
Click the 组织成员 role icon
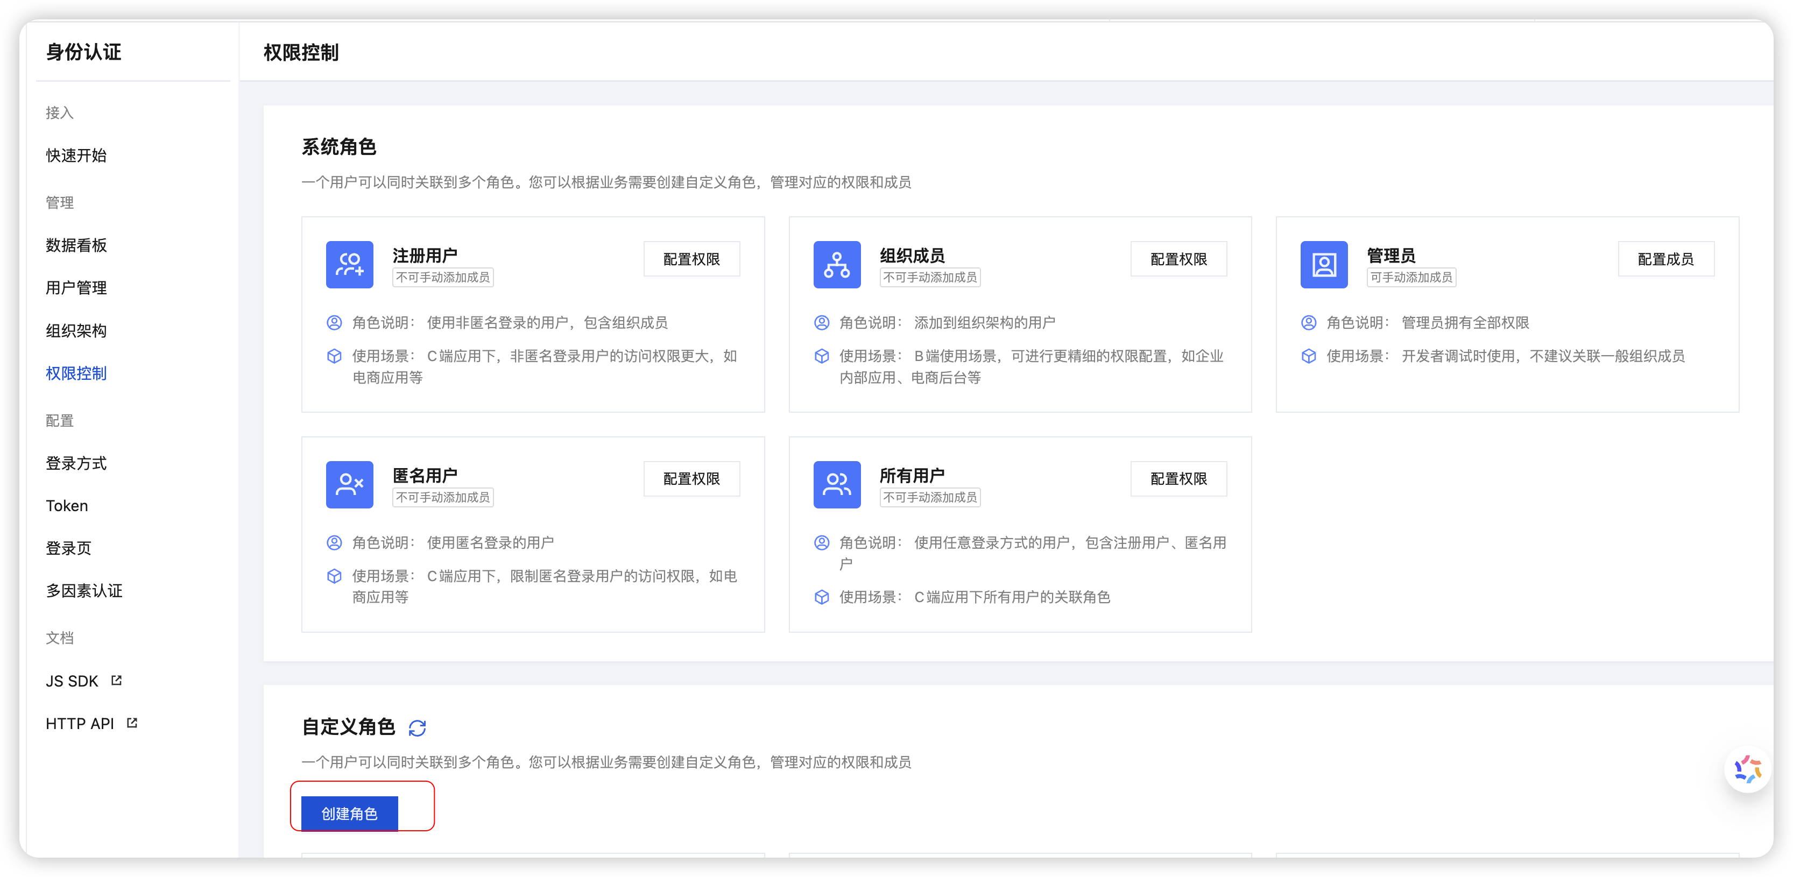837,265
